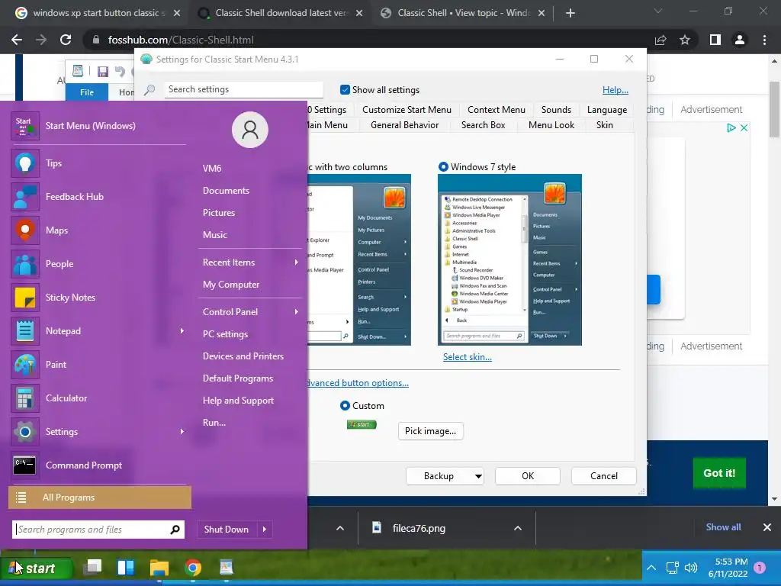This screenshot has height=586, width=781.
Task: Click the Search settings field
Action: click(243, 89)
